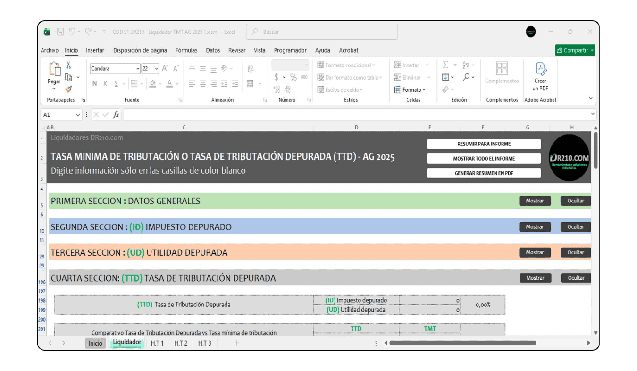Switch to the Fórmulas ribbon tab
Screen dimensions: 637x371
pos(186,50)
